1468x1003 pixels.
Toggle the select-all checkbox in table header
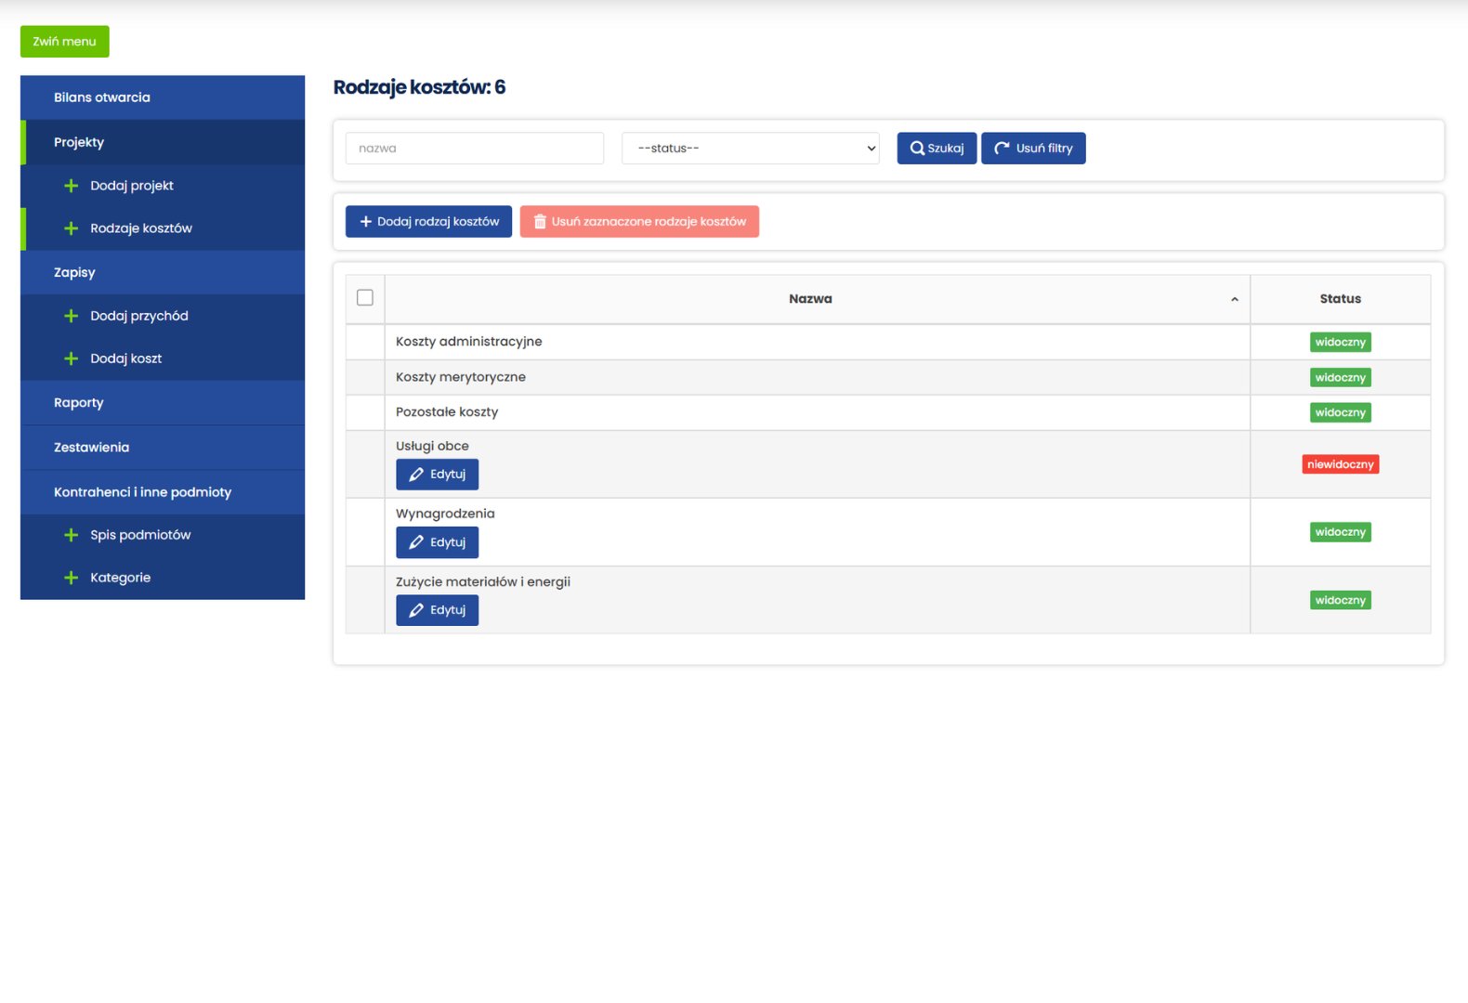[x=365, y=297]
